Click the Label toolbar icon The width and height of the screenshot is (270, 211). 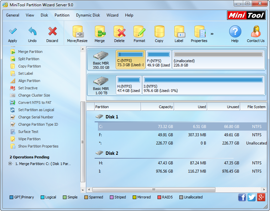[179, 31]
